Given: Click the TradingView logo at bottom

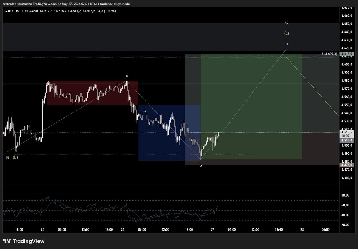Looking at the screenshot, I should pos(24,241).
